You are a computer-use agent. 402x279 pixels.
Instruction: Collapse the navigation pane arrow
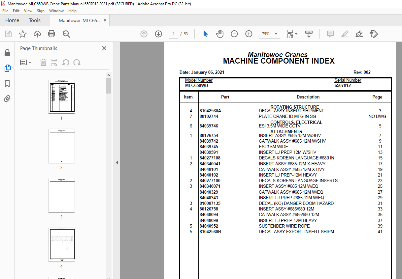117,162
